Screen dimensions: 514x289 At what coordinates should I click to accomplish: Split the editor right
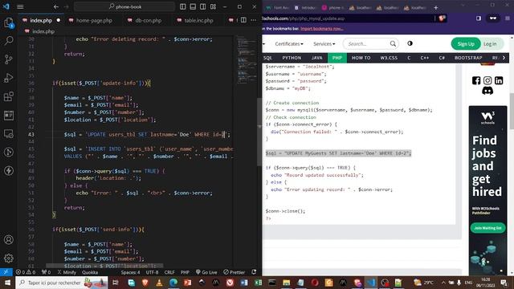(243, 20)
